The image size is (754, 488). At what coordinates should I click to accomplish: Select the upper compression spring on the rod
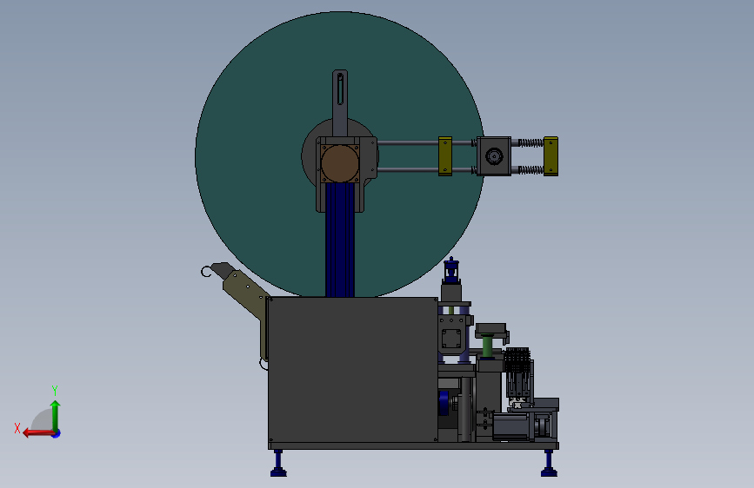click(530, 142)
